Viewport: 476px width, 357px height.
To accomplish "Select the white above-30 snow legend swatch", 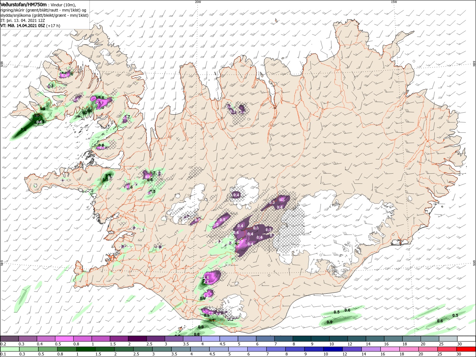I will coord(466,339).
